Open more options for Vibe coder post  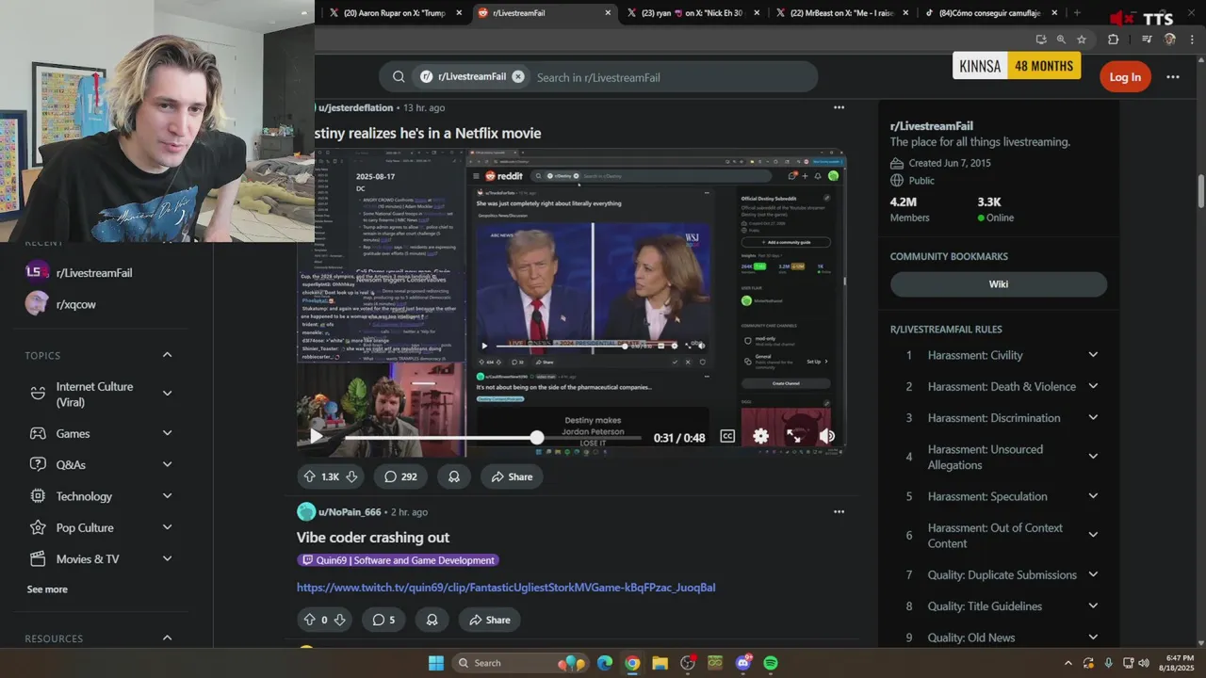pyautogui.click(x=839, y=511)
